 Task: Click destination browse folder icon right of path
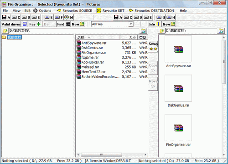pyautogui.click(x=221, y=31)
